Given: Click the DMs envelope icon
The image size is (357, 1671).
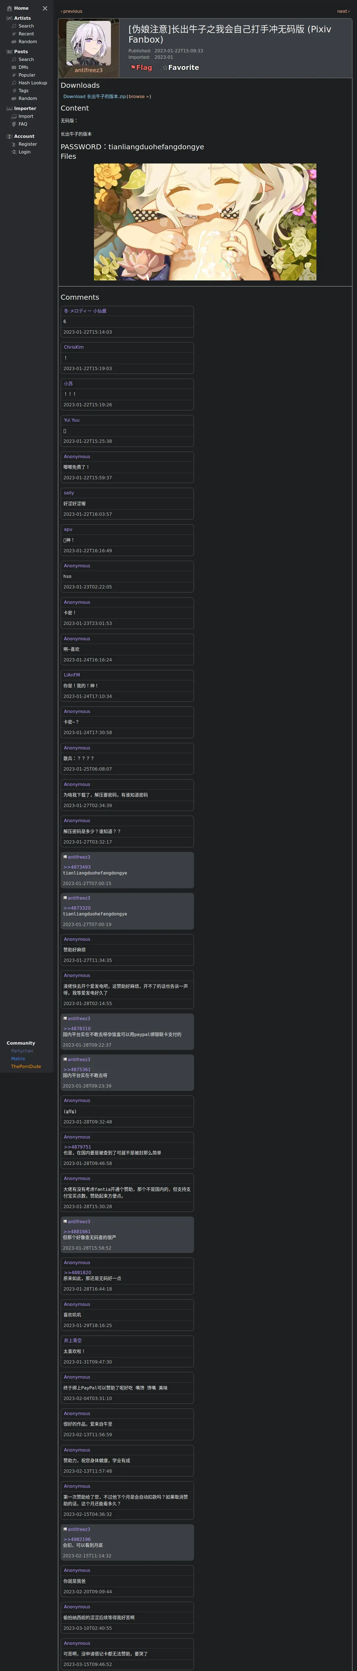Looking at the screenshot, I should [x=14, y=67].
